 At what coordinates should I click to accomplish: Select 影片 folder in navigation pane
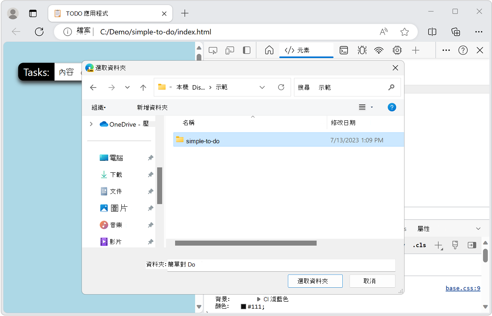111,242
